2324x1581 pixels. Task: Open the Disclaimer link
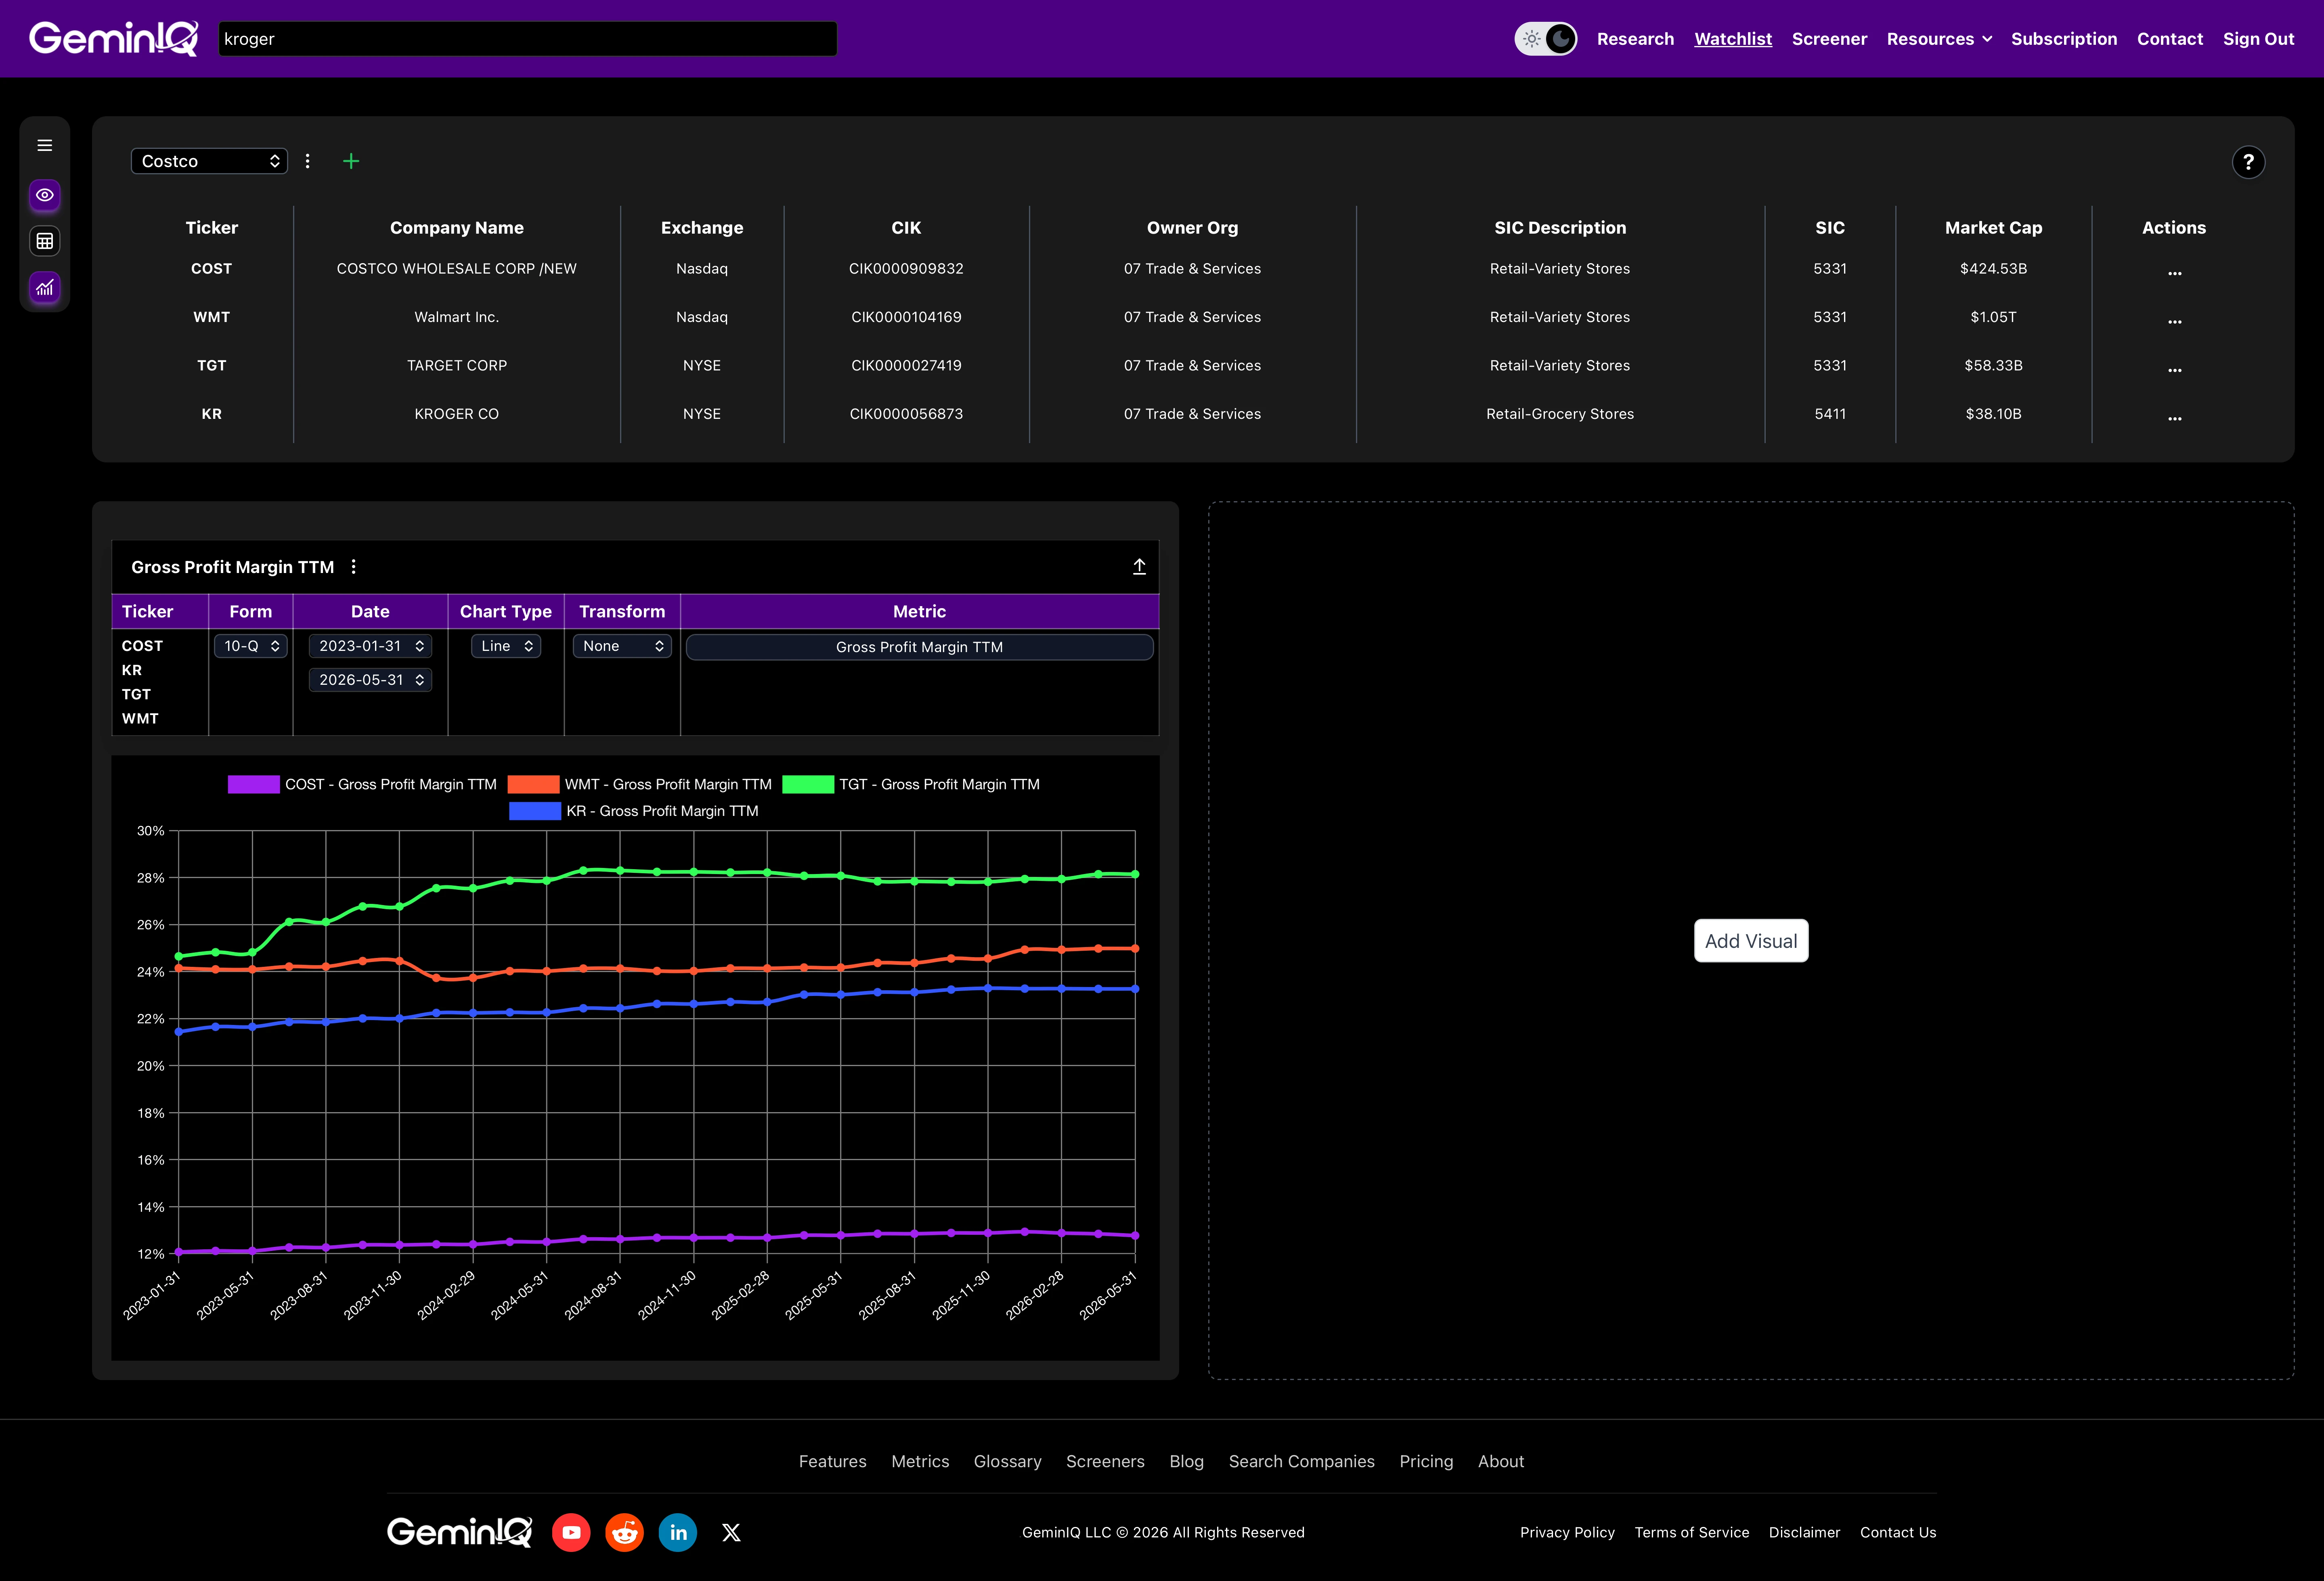[1804, 1532]
